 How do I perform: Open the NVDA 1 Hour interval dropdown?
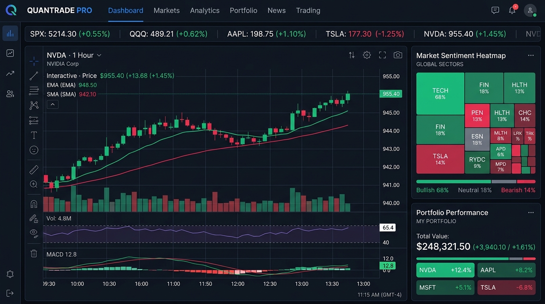[74, 55]
